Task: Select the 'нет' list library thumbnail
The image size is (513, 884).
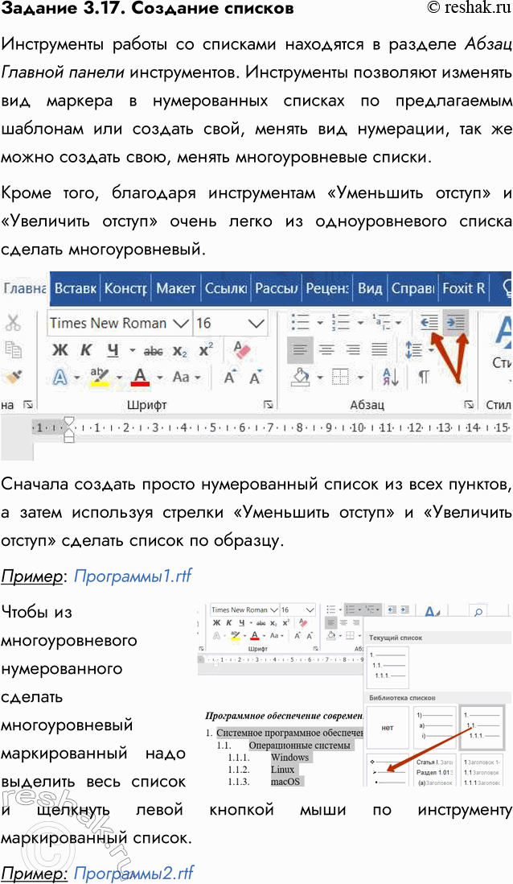Action: (x=388, y=728)
